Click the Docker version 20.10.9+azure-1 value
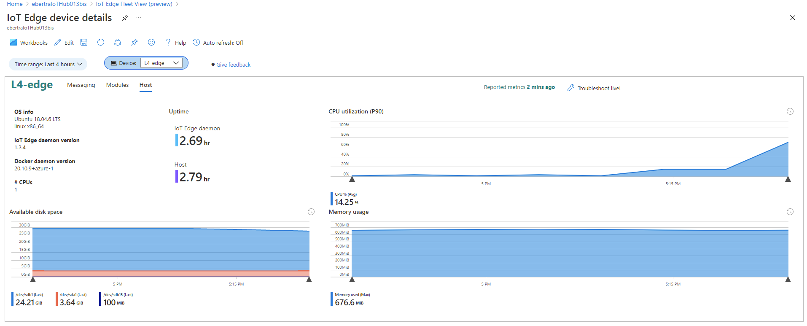This screenshot has height=326, width=807. point(34,169)
